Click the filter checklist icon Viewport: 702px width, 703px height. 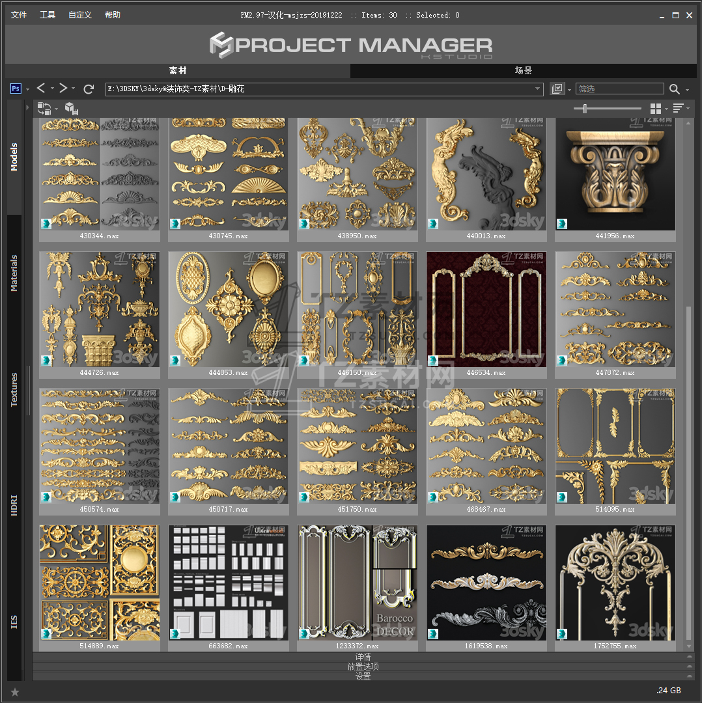[x=557, y=89]
